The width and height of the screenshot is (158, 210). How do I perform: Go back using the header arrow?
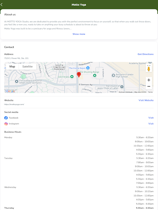coord(2,5)
